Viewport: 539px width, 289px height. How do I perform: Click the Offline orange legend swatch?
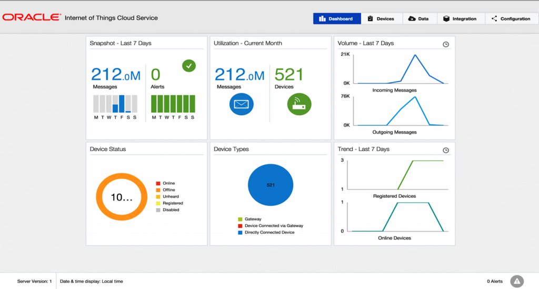pos(158,190)
